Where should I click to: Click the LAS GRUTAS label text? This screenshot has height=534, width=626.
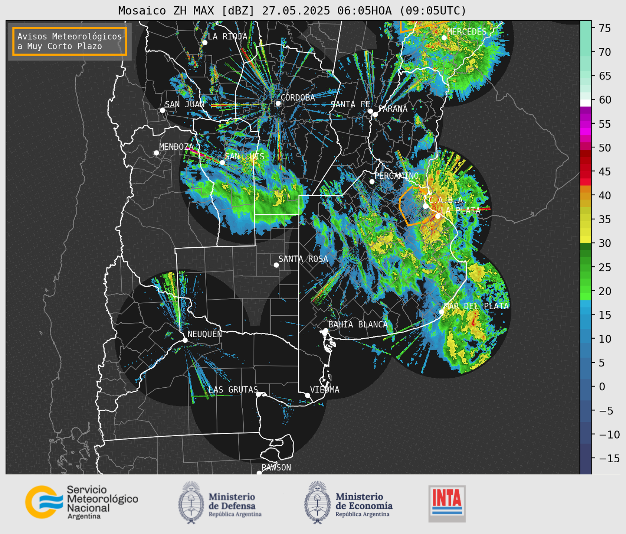click(x=233, y=390)
